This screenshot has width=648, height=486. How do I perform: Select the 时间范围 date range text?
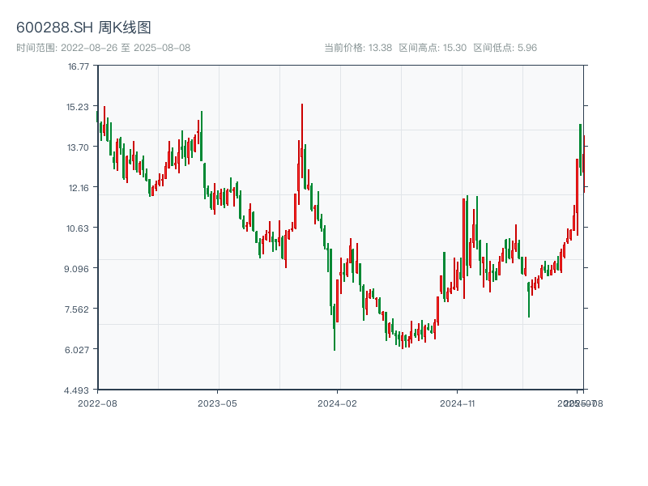[103, 48]
